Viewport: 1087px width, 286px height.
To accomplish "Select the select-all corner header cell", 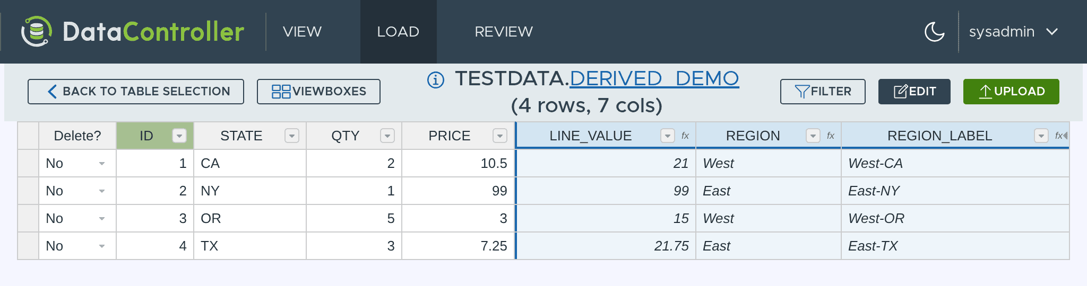I will pos(28,136).
